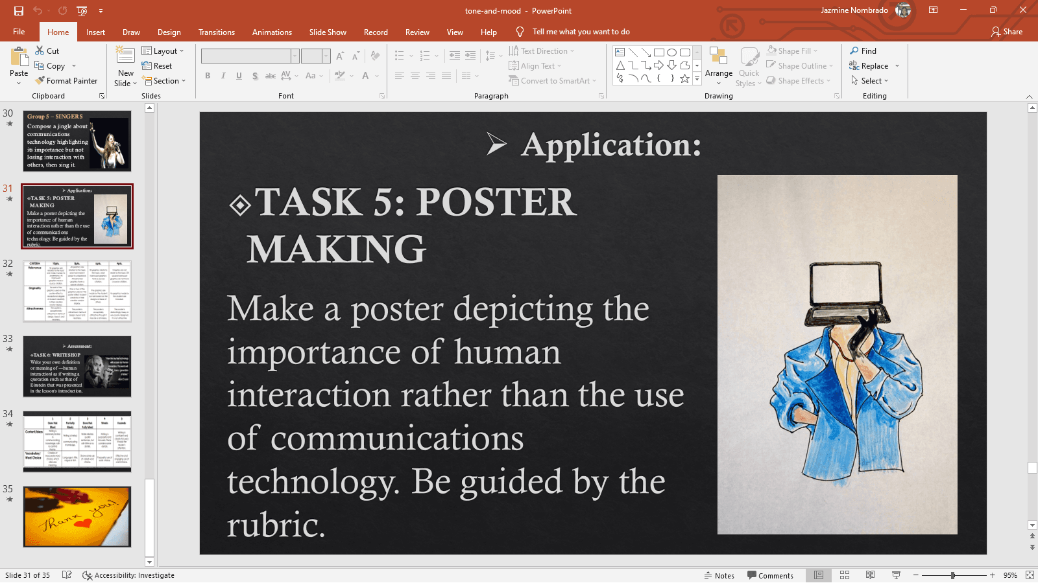Apply text shadow formatting
The height and width of the screenshot is (583, 1038).
tap(254, 76)
